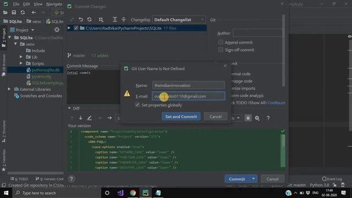Open the Edit menu

(x=26, y=4)
